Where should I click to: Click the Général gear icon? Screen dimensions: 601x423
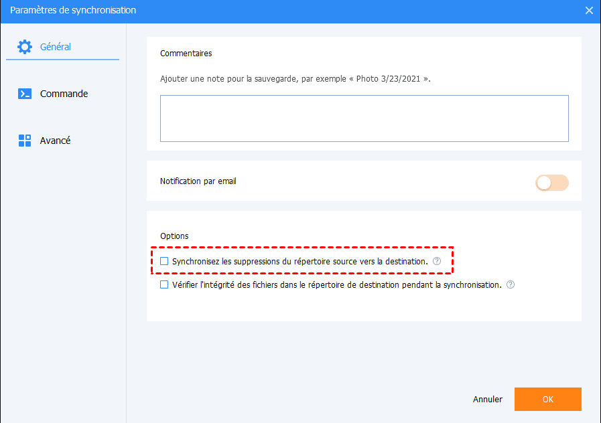pyautogui.click(x=25, y=47)
